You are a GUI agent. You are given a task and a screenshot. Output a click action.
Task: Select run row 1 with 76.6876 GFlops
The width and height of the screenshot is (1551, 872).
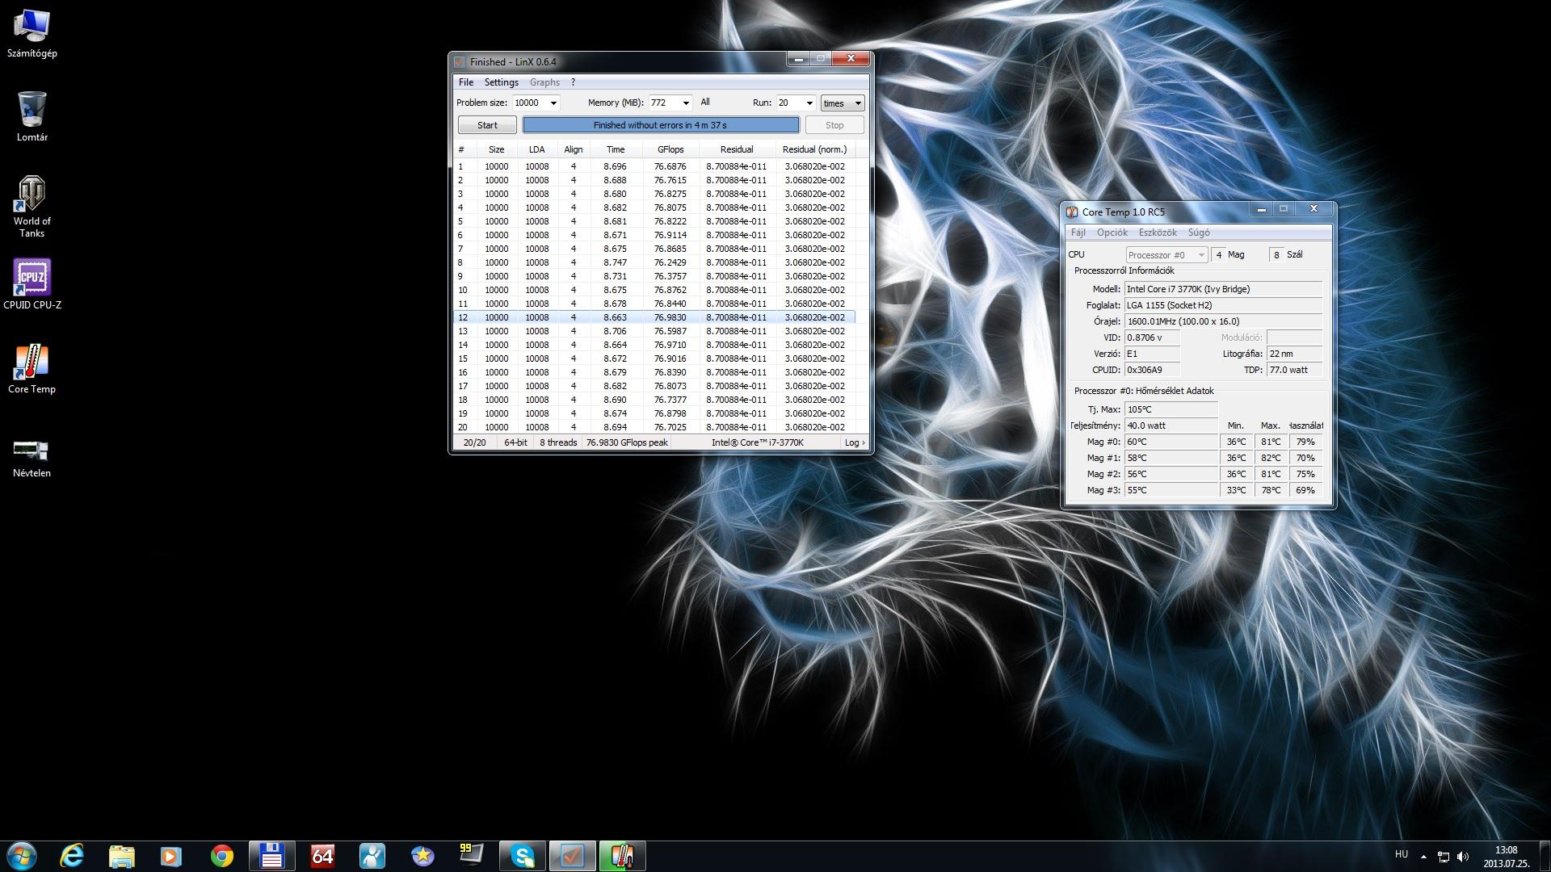(654, 166)
